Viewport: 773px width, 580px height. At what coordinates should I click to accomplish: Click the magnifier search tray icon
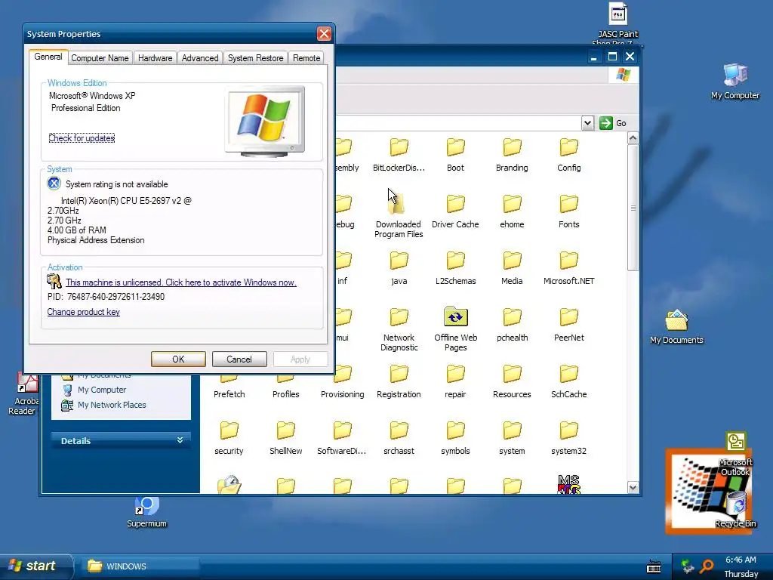[707, 566]
